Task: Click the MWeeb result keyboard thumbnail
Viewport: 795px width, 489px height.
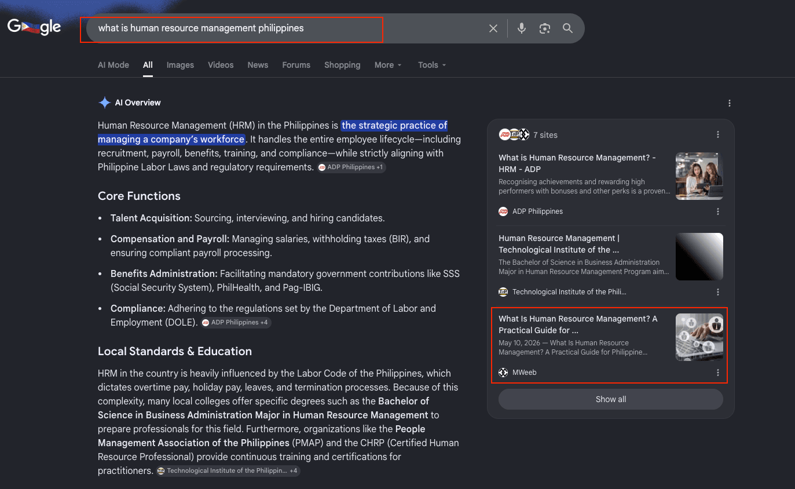Action: pyautogui.click(x=699, y=337)
